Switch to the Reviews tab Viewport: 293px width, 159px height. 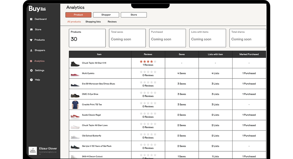pos(112,22)
